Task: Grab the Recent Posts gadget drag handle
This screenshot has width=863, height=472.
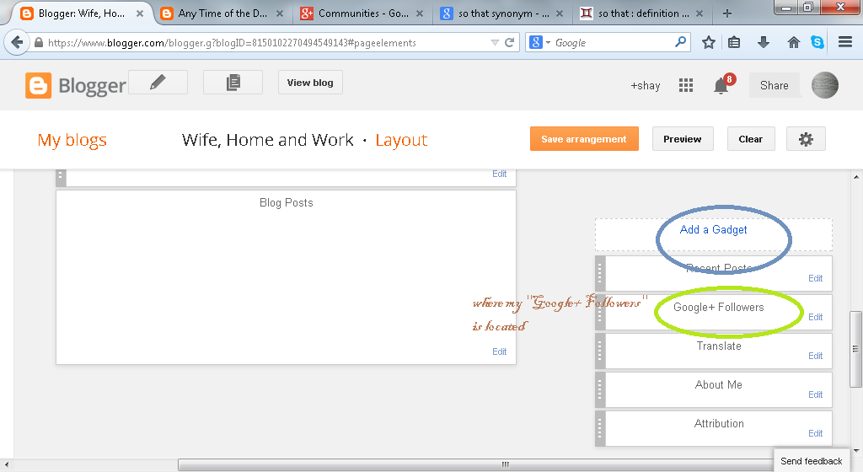Action: click(x=600, y=273)
